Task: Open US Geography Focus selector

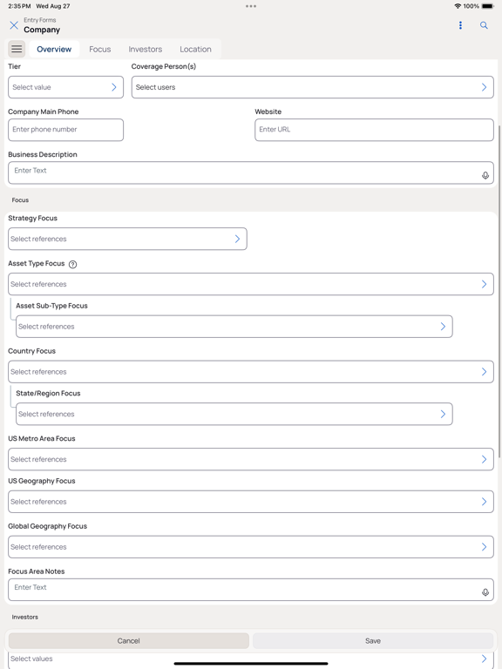Action: [251, 502]
